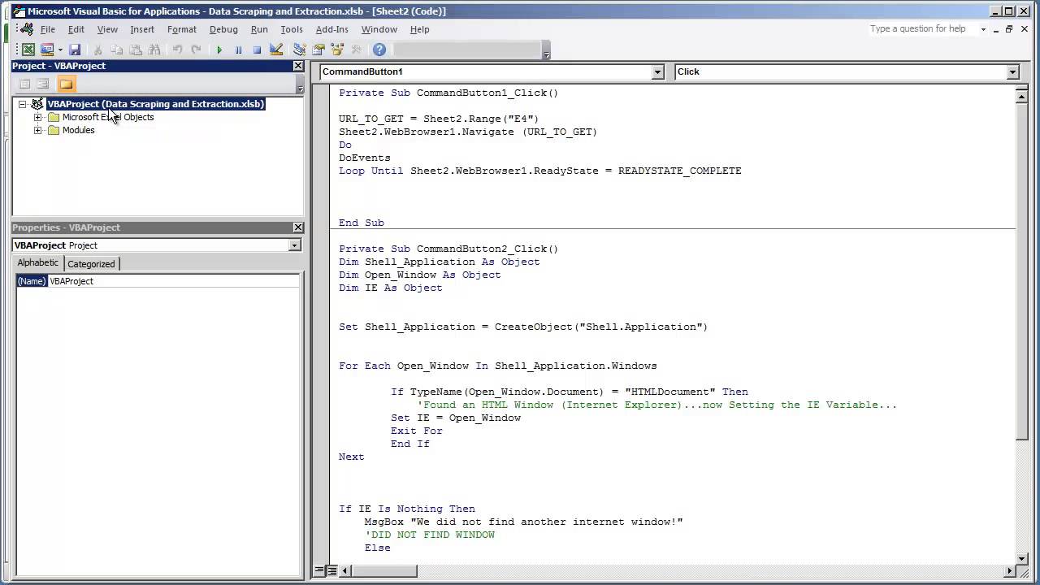This screenshot has width=1040, height=585.
Task: Toggle Design Mode icon
Action: point(276,50)
